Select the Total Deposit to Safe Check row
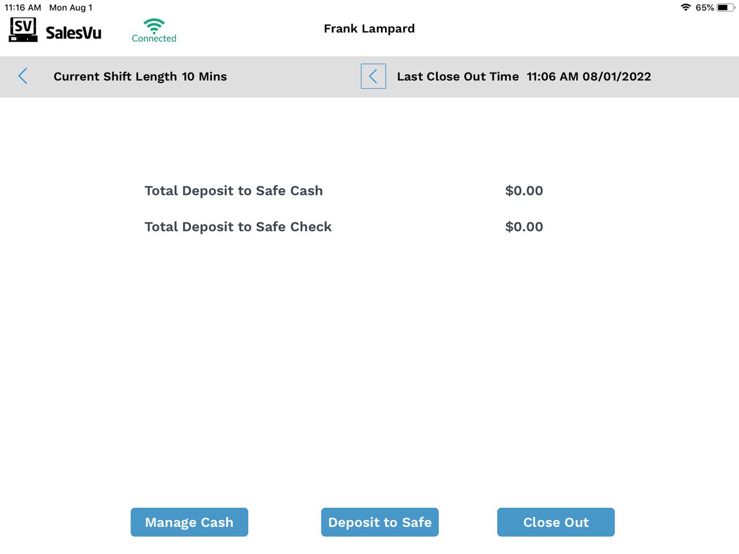739x554 pixels. pos(238,227)
